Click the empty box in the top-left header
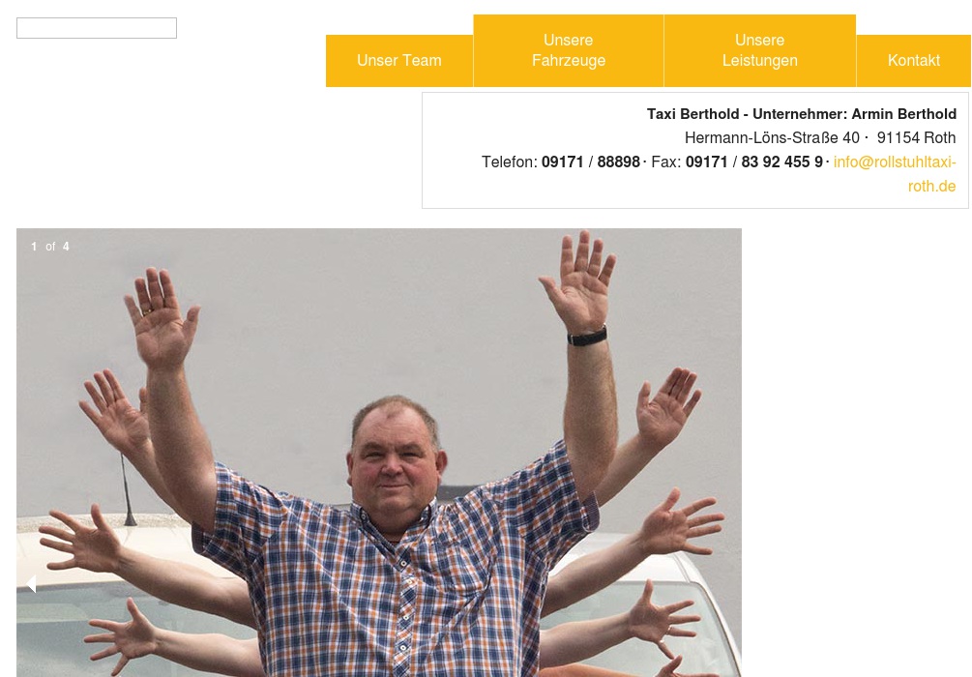Screen dimensions: 972x677 [x=97, y=28]
